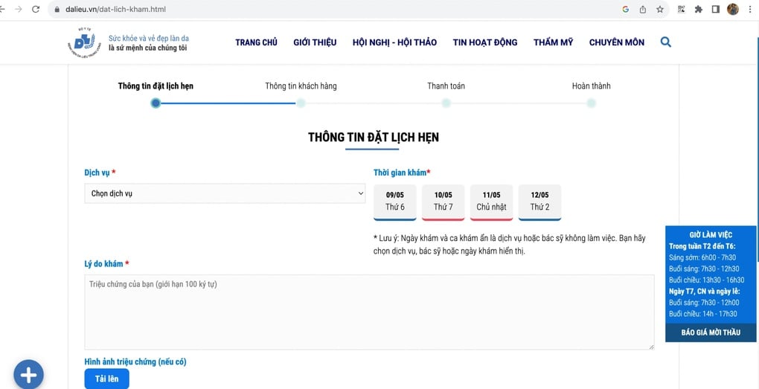Click the share page icon
Screen dimensions: 759x389
point(642,9)
